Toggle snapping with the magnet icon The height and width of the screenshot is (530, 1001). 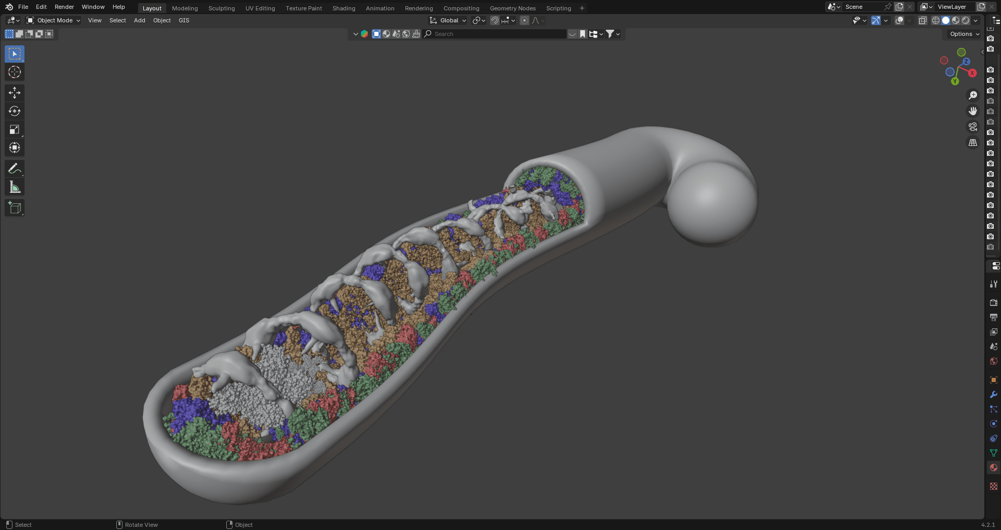click(x=494, y=20)
